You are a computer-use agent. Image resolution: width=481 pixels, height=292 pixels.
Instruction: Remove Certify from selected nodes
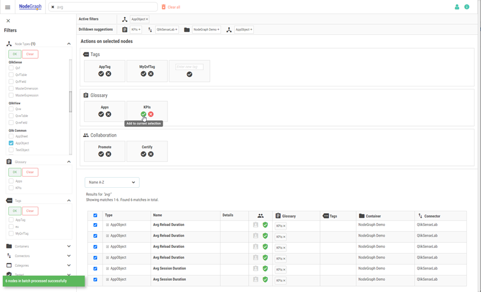tap(151, 154)
